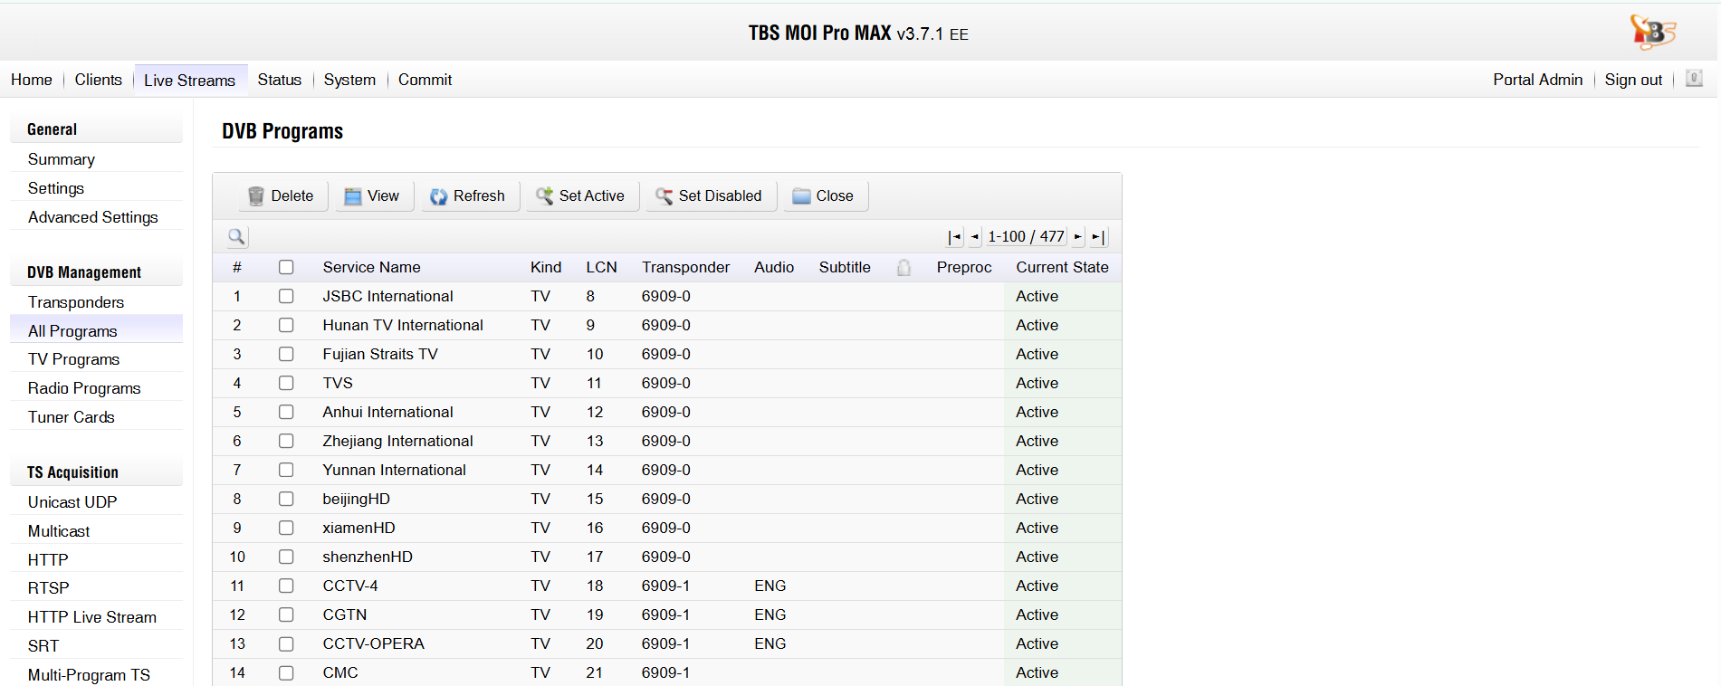Click Set Disabled in the toolbar
The image size is (1721, 686).
(709, 196)
